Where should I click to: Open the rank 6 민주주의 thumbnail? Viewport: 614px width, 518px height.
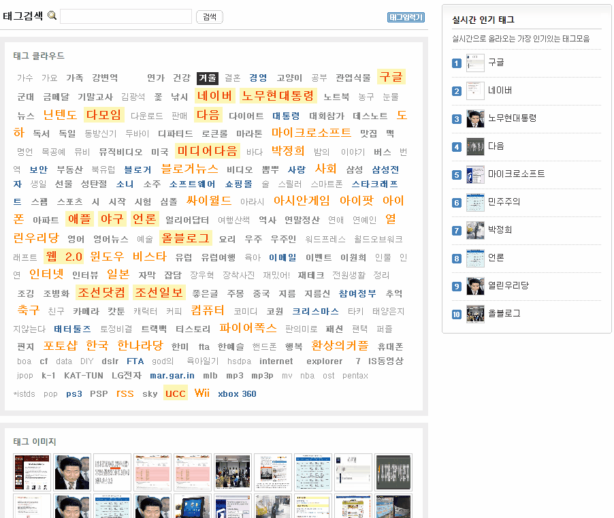click(x=475, y=202)
